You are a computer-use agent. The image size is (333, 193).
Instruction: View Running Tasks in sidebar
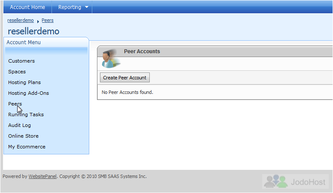tap(26, 115)
